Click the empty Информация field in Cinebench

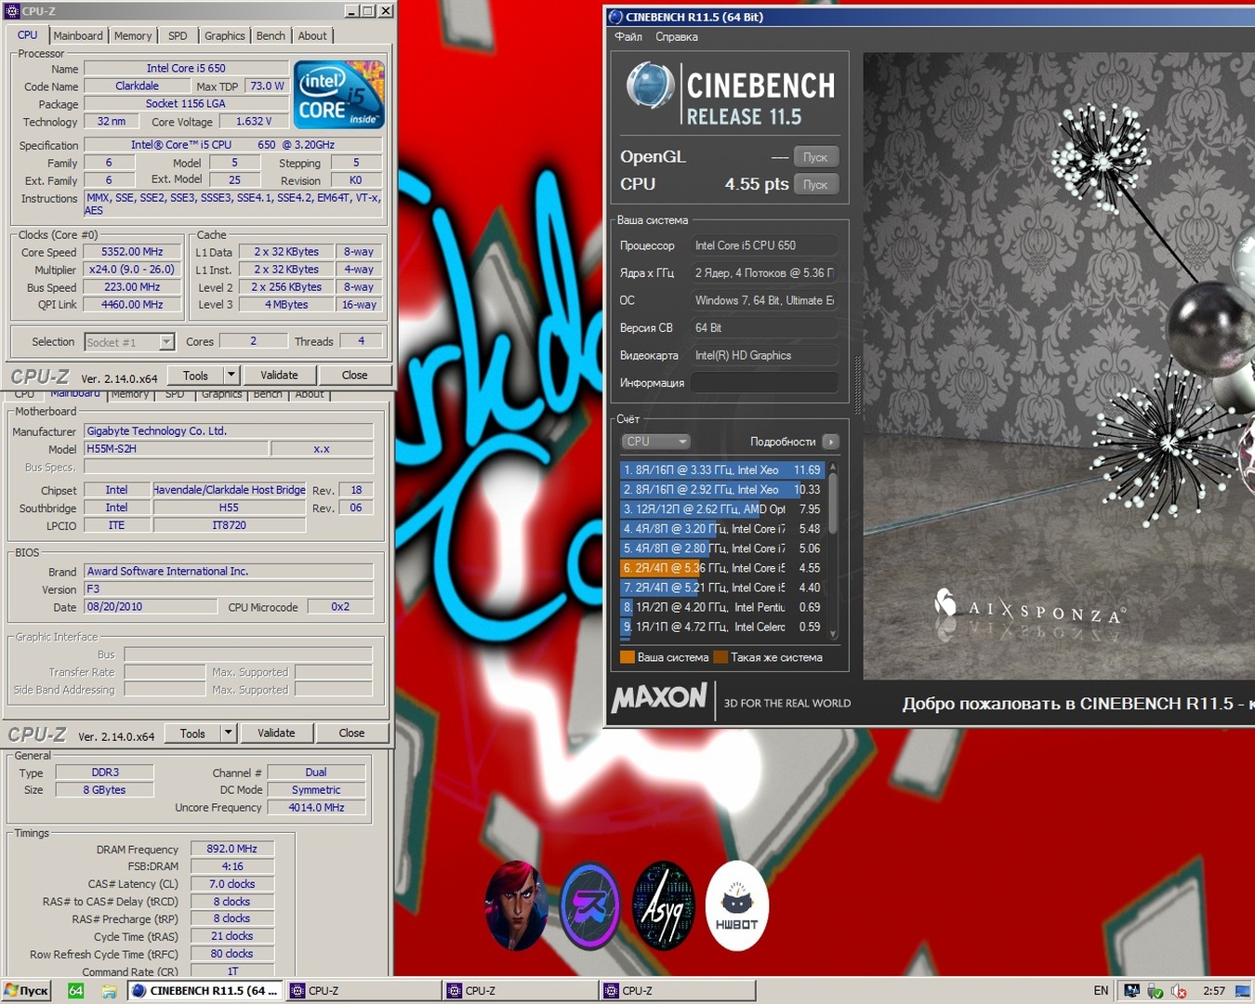(x=763, y=383)
